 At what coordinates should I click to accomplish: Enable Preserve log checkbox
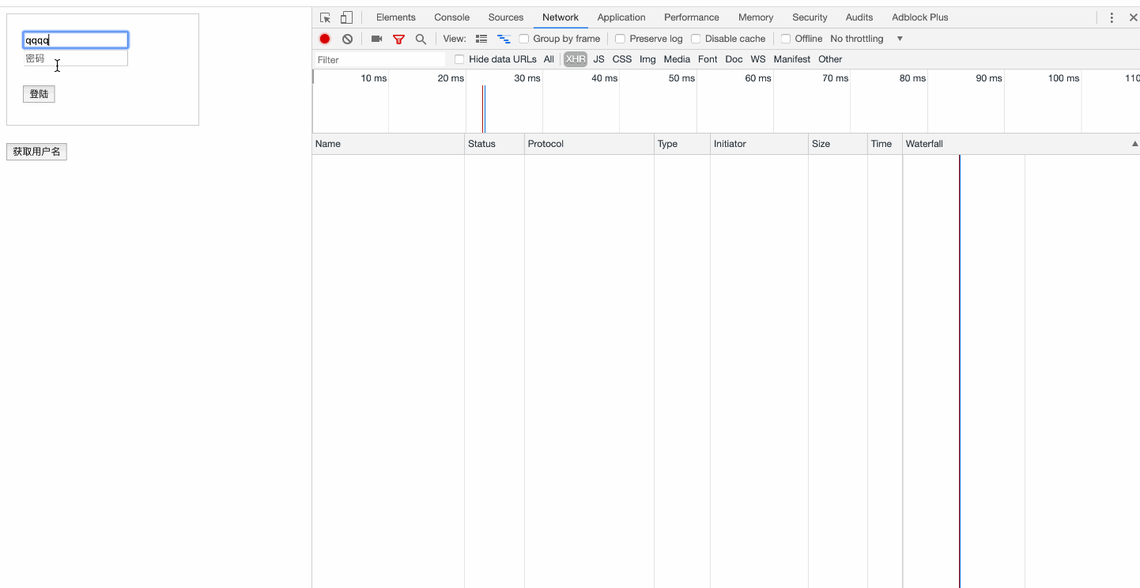(620, 39)
